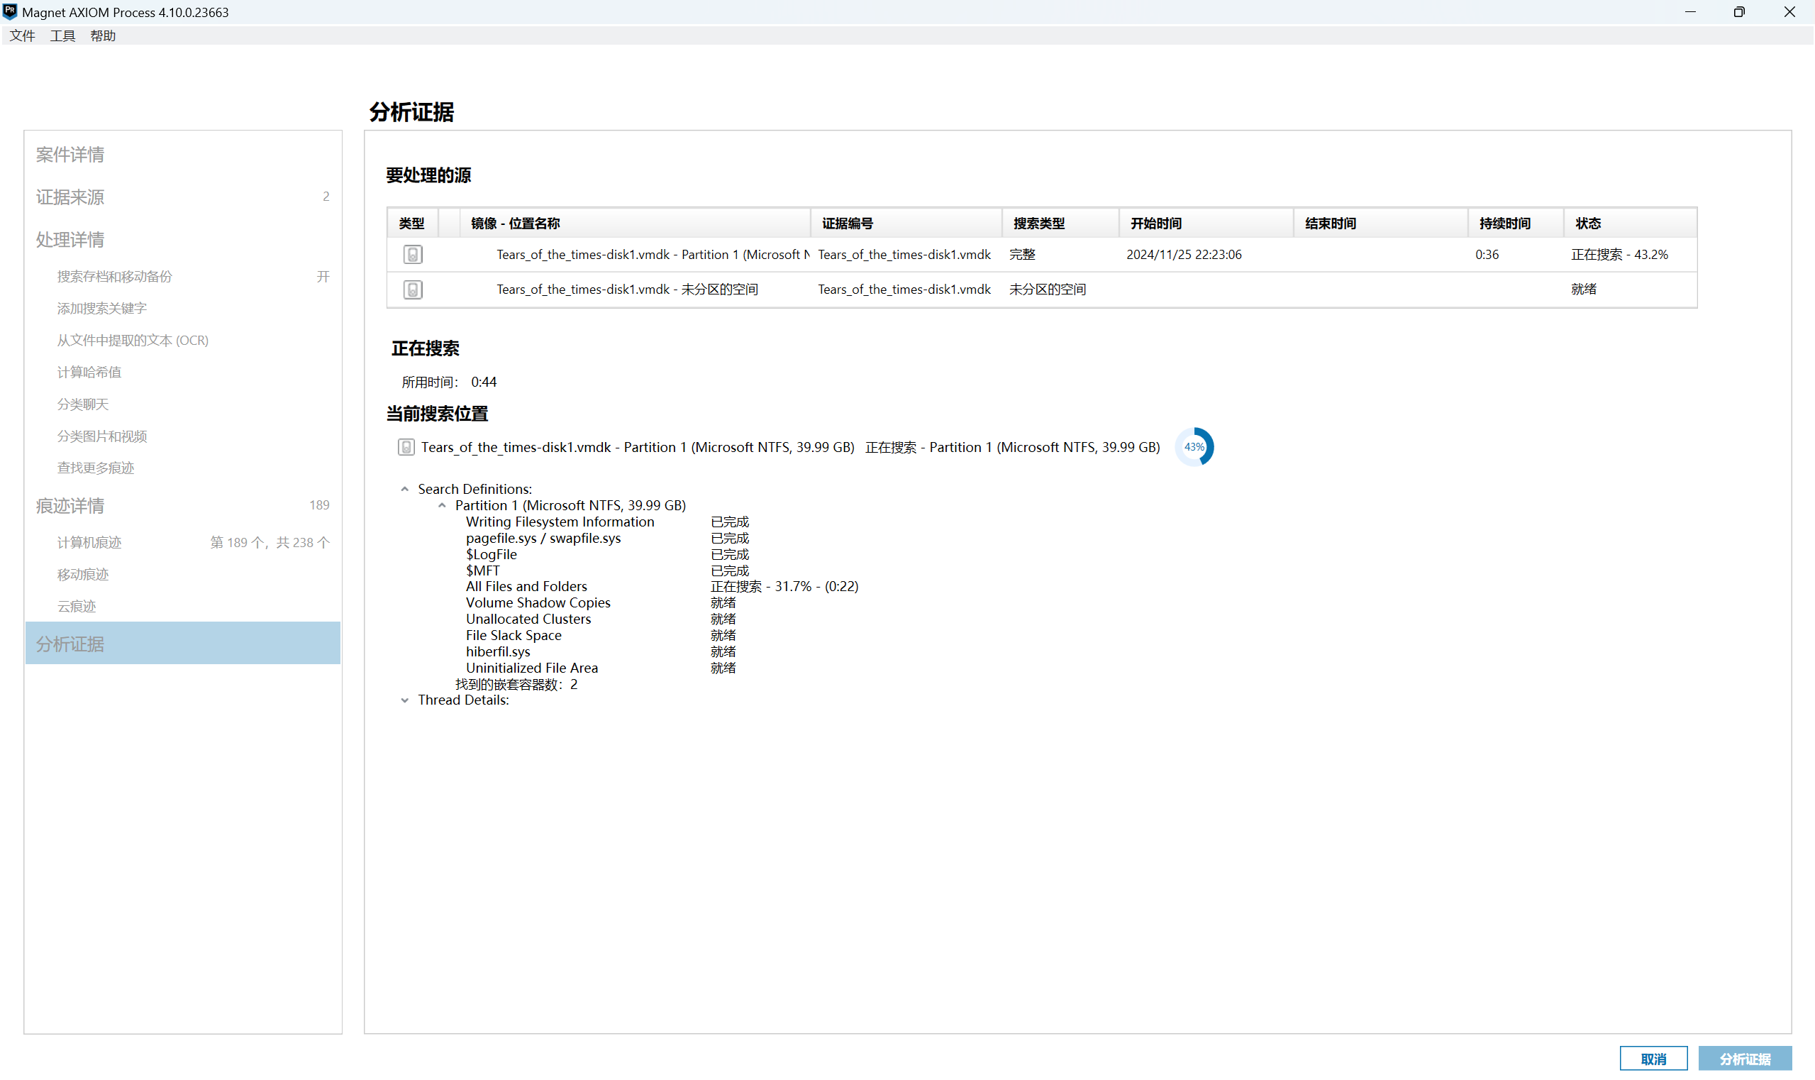The image size is (1815, 1080).
Task: Open the 工具 menu
Action: tap(62, 35)
